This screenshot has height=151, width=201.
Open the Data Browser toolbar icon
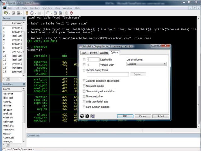60,13
